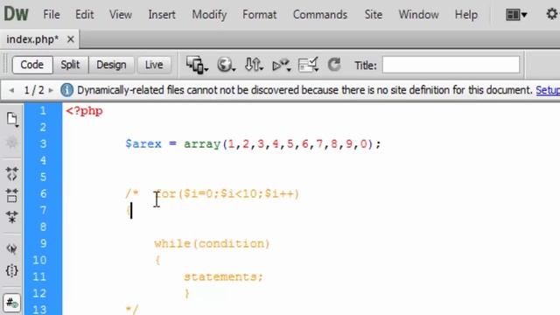Open the Edit menu

(84, 15)
